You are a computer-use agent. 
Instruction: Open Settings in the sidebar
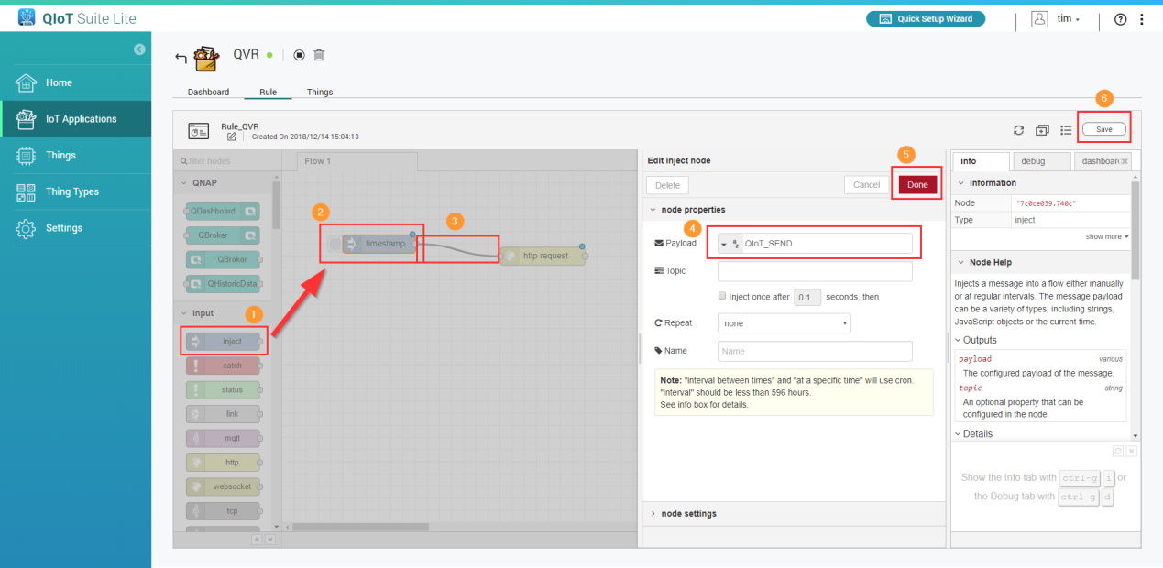click(x=76, y=228)
